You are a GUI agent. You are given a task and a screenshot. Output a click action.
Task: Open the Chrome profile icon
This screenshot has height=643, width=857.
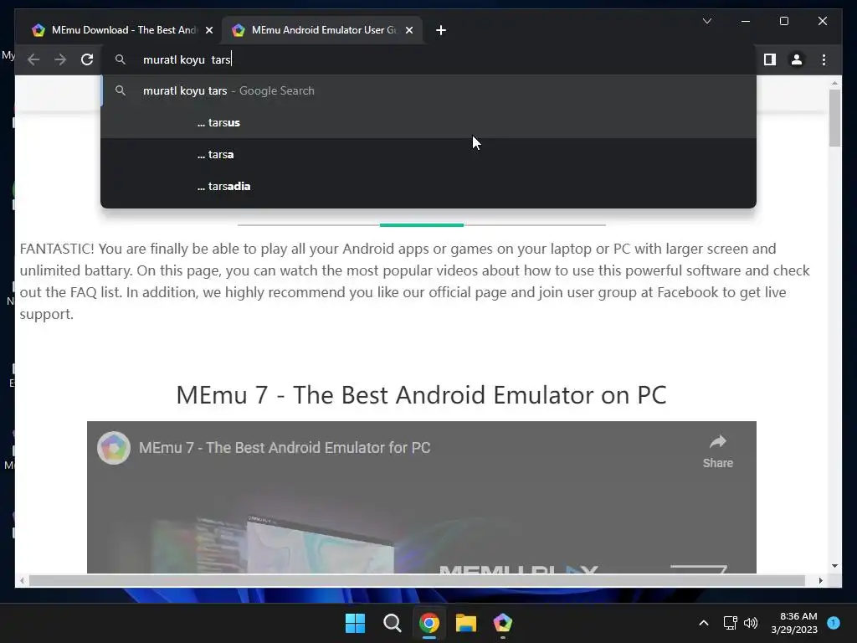click(797, 59)
